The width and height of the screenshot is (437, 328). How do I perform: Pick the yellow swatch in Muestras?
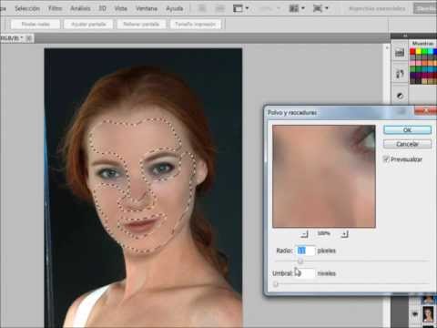(419, 52)
